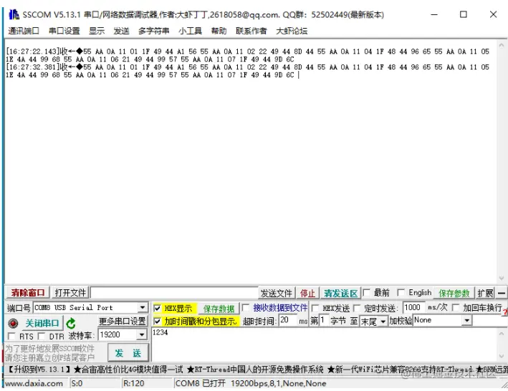Image resolution: width=508 pixels, height=391 pixels.
Task: Maximize the SSCOM window
Action: 464,14
